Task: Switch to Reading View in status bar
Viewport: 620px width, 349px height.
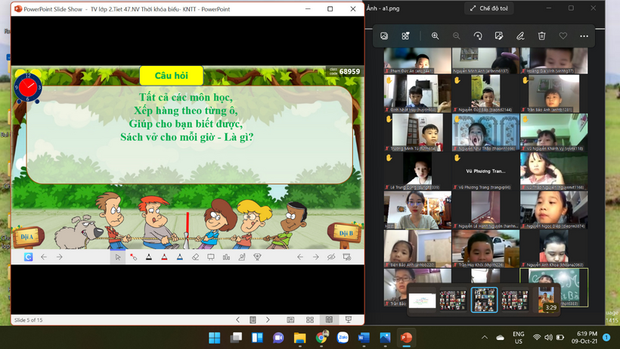Action: [329, 319]
